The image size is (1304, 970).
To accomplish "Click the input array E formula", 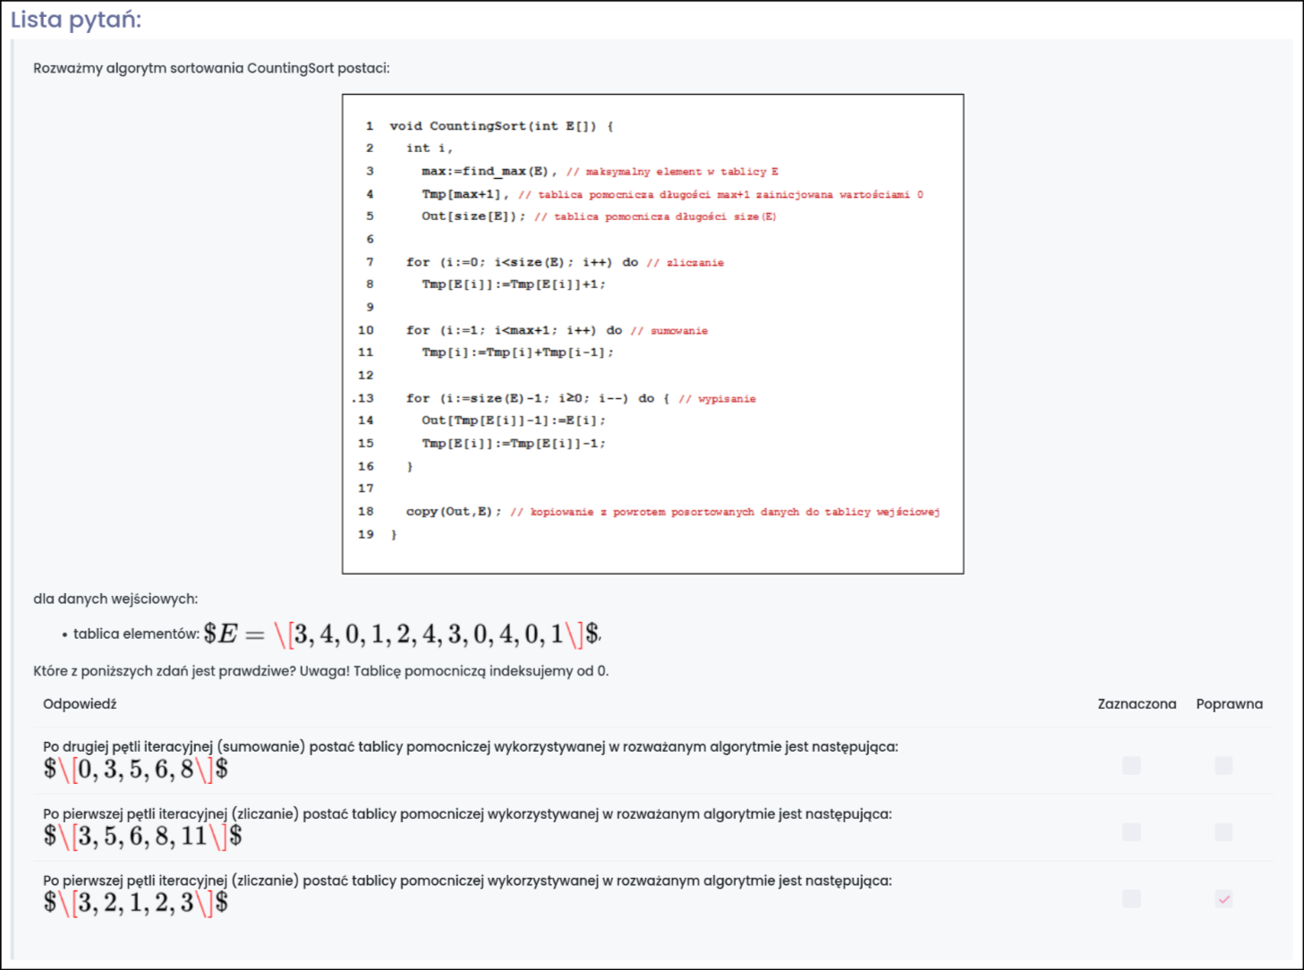I will click(401, 634).
